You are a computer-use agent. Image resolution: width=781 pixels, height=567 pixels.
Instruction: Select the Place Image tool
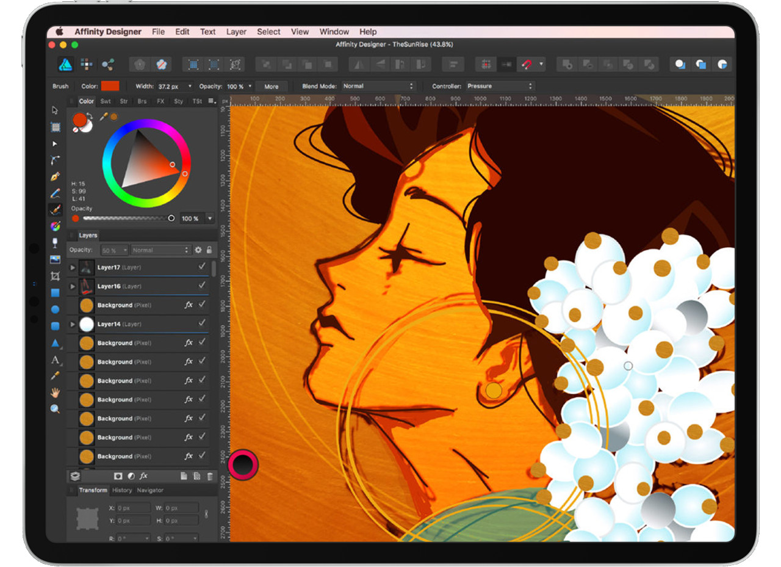coord(55,259)
